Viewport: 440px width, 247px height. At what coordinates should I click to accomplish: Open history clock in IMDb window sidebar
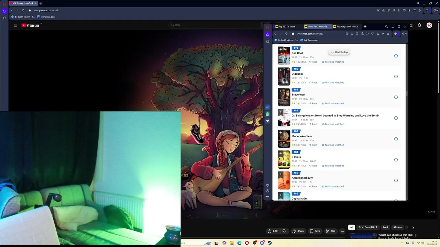coord(267,191)
